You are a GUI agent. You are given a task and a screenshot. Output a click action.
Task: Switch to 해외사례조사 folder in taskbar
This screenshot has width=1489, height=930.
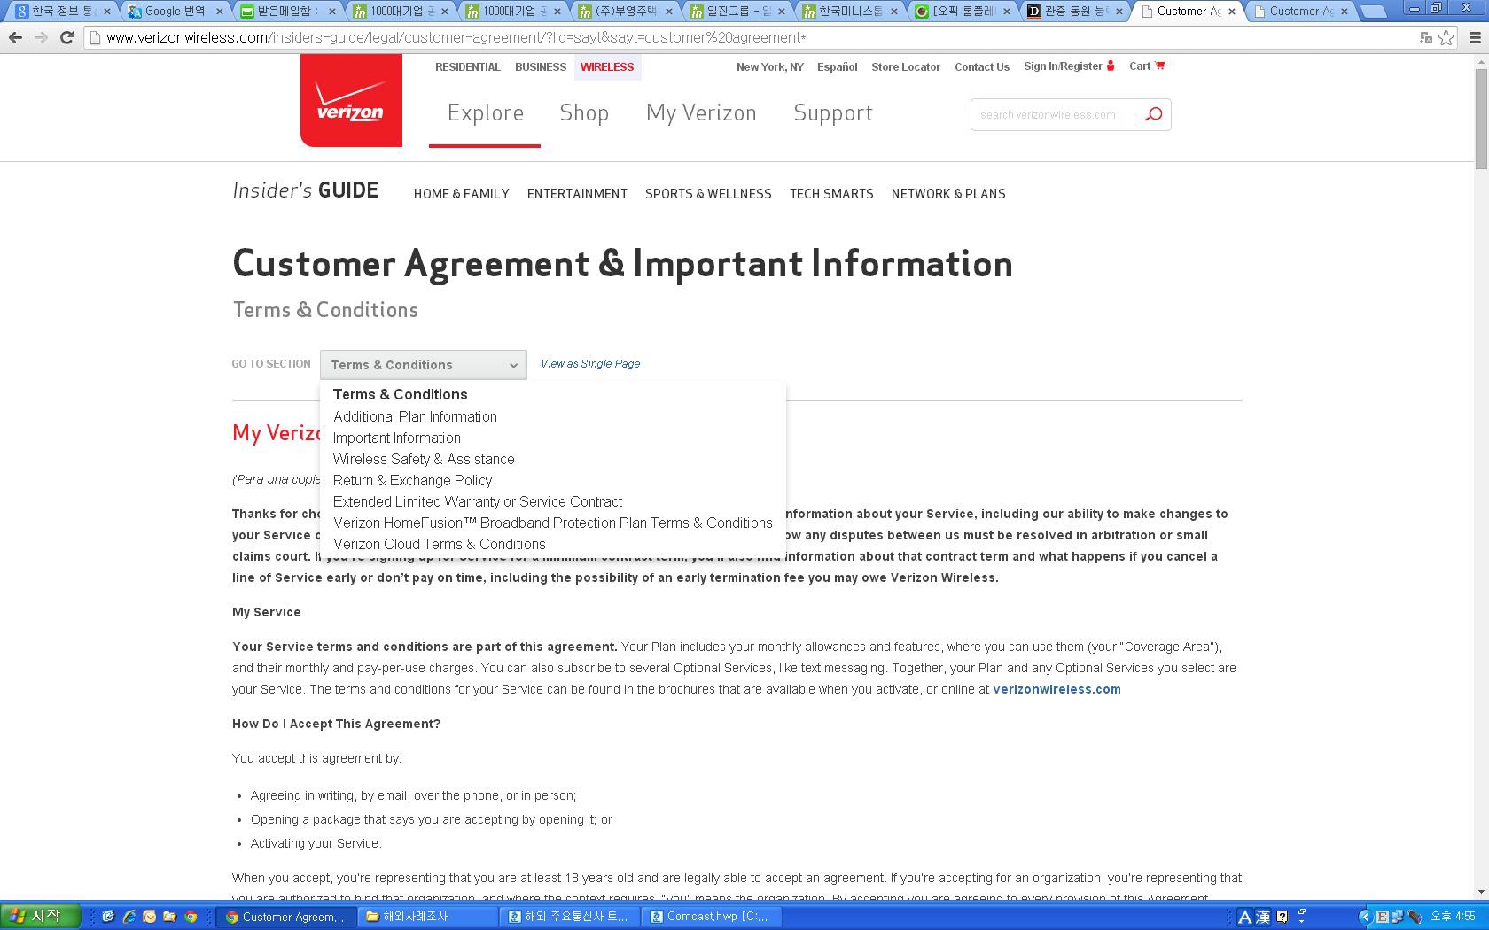[428, 917]
